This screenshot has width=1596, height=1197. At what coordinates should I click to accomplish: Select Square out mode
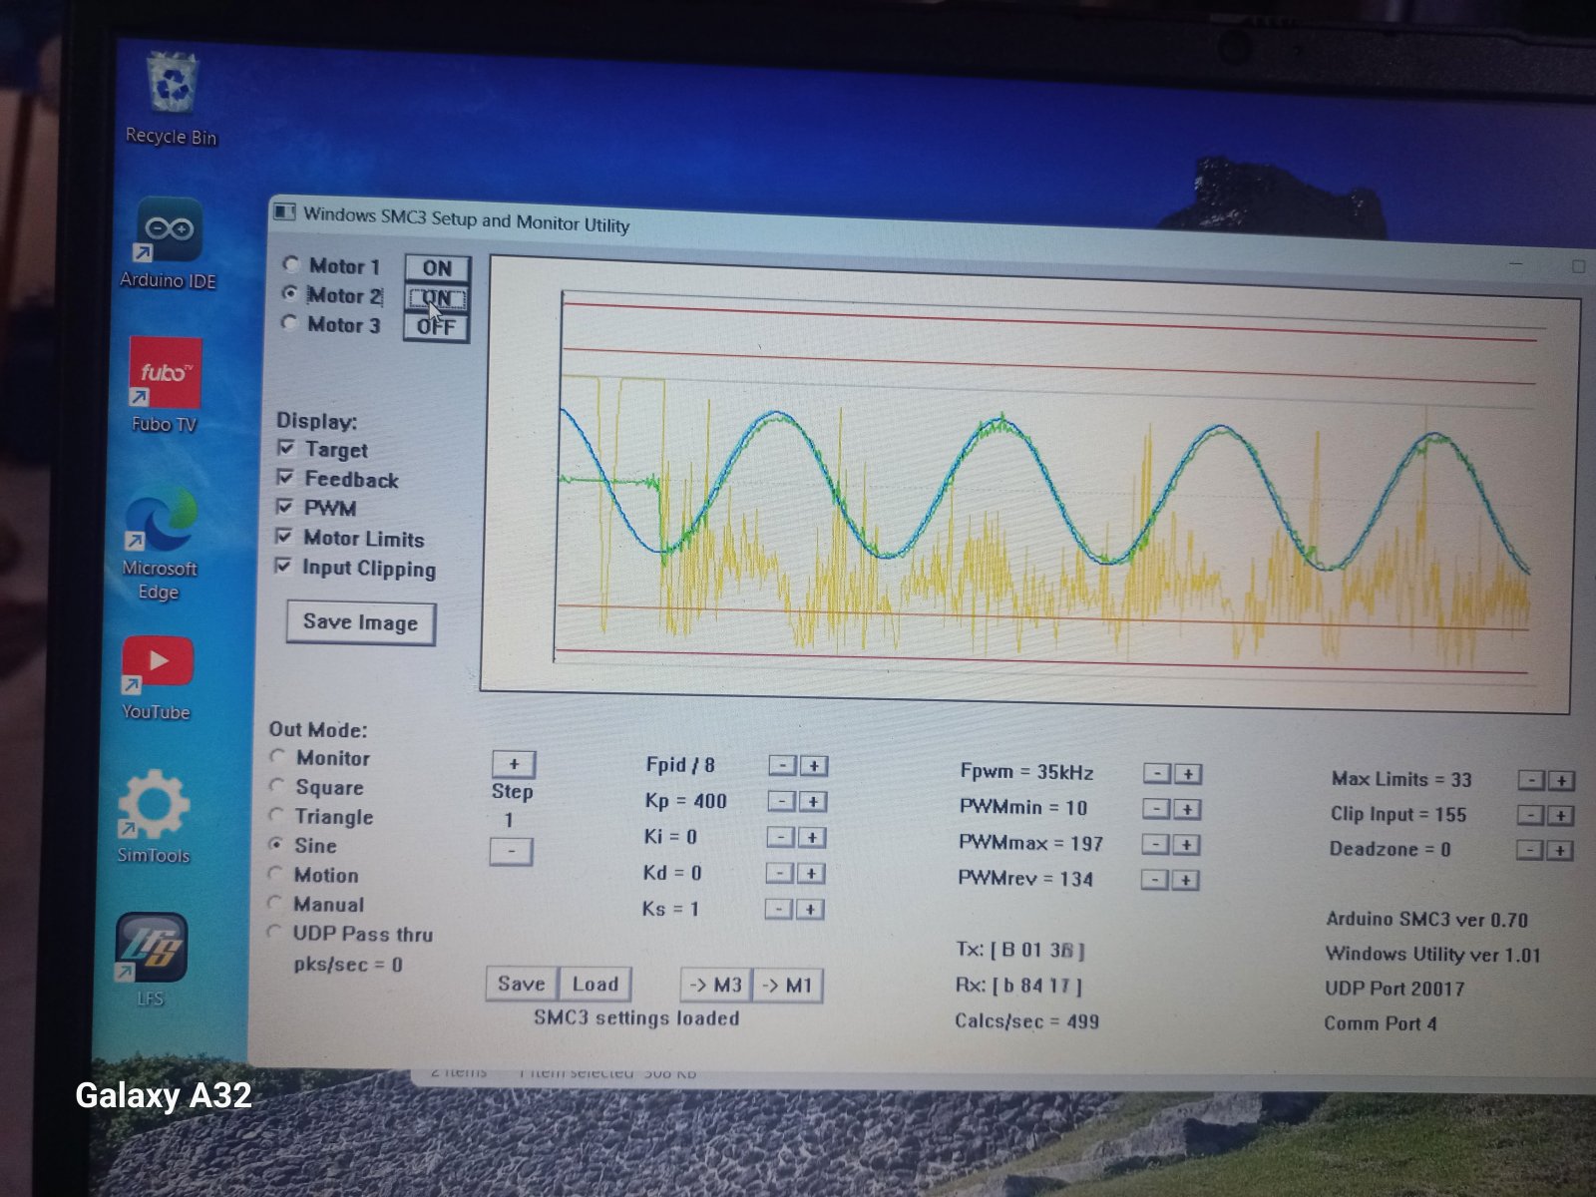point(277,786)
